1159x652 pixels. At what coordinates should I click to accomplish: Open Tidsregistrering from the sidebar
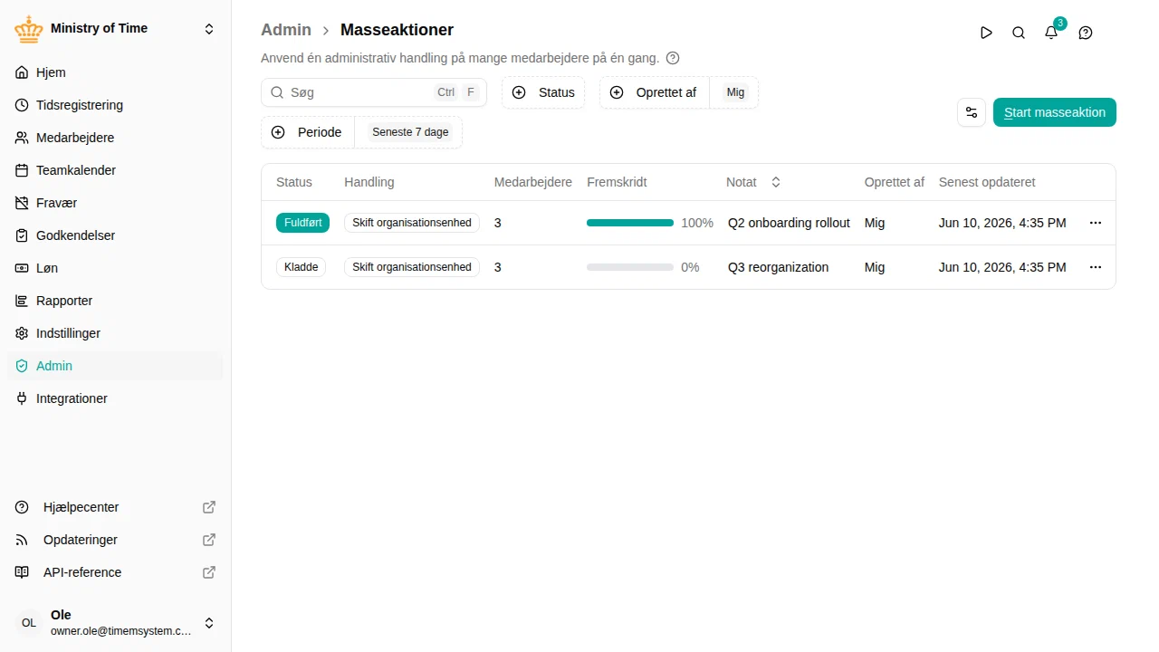[x=115, y=105]
